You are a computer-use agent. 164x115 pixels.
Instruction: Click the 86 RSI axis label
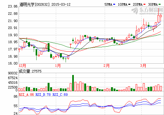(x=15, y=96)
